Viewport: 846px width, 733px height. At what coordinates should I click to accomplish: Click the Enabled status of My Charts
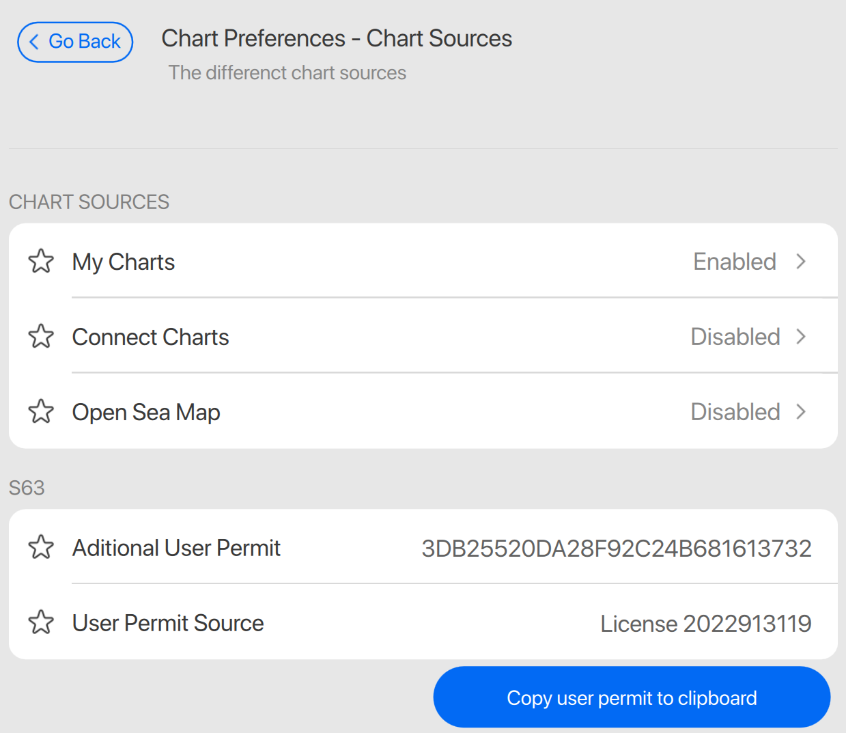point(734,262)
